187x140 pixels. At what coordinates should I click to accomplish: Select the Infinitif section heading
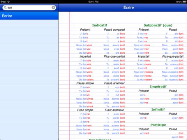158,110
